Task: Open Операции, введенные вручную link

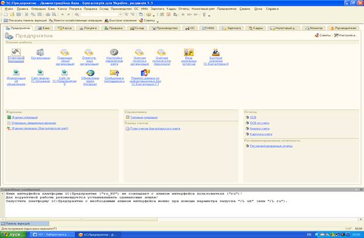Action: tap(34, 123)
